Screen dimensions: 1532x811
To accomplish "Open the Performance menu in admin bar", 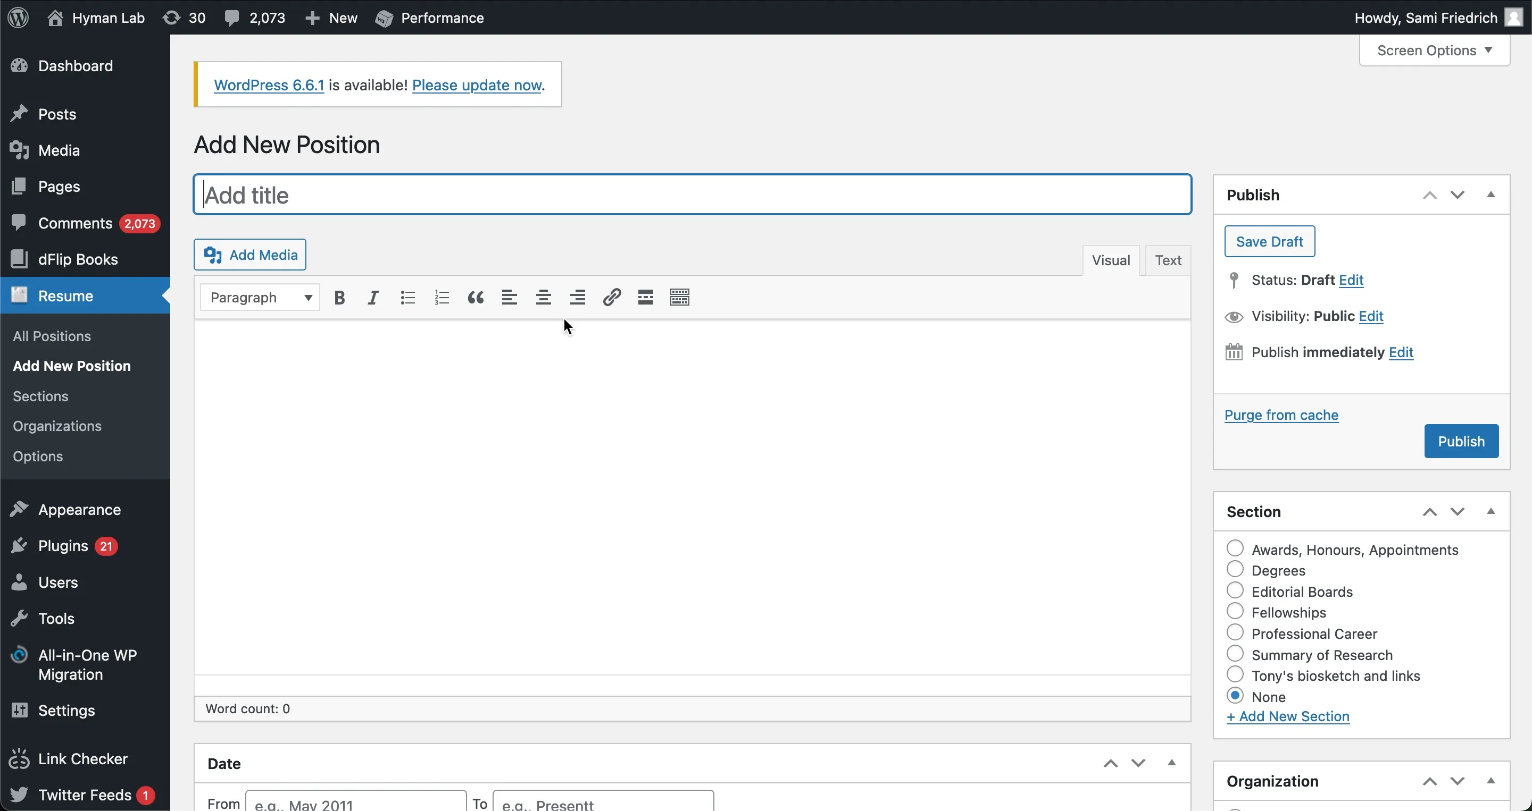I will tap(429, 18).
